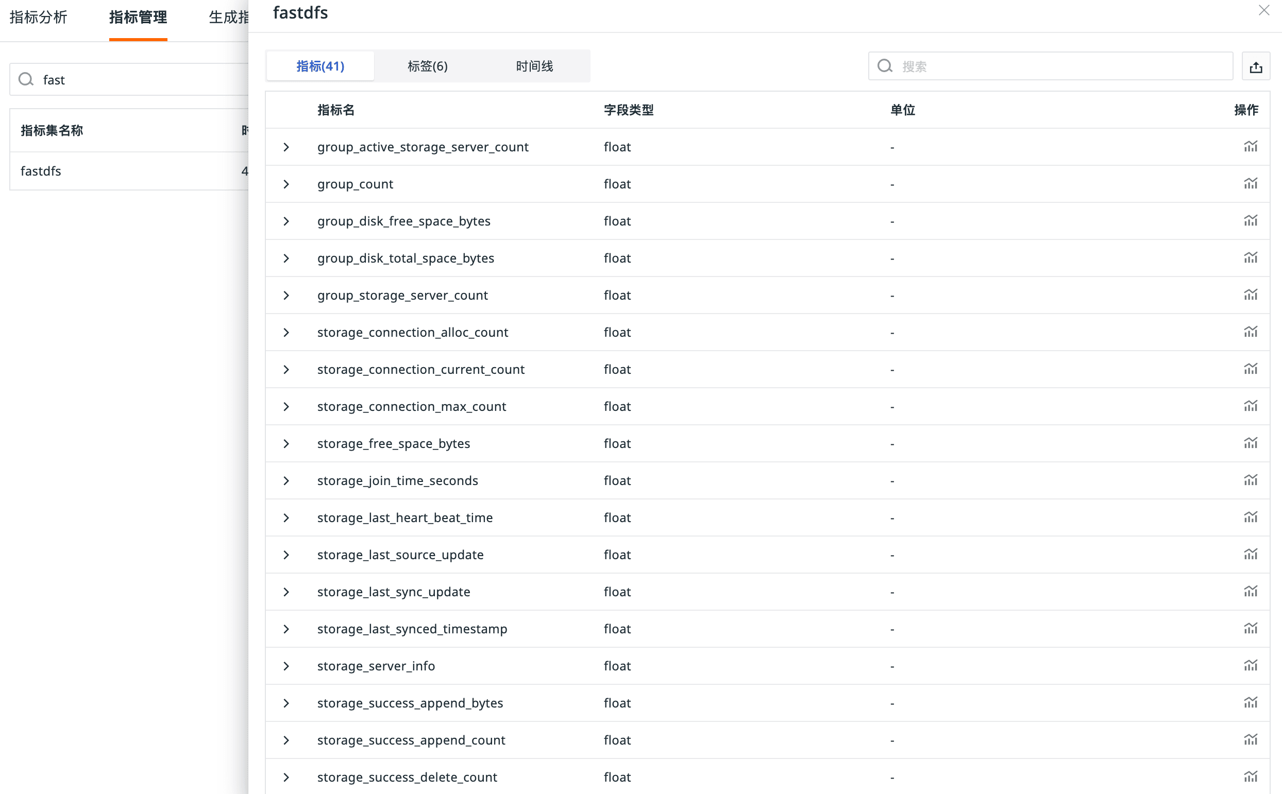Click the export icon button

(1256, 67)
